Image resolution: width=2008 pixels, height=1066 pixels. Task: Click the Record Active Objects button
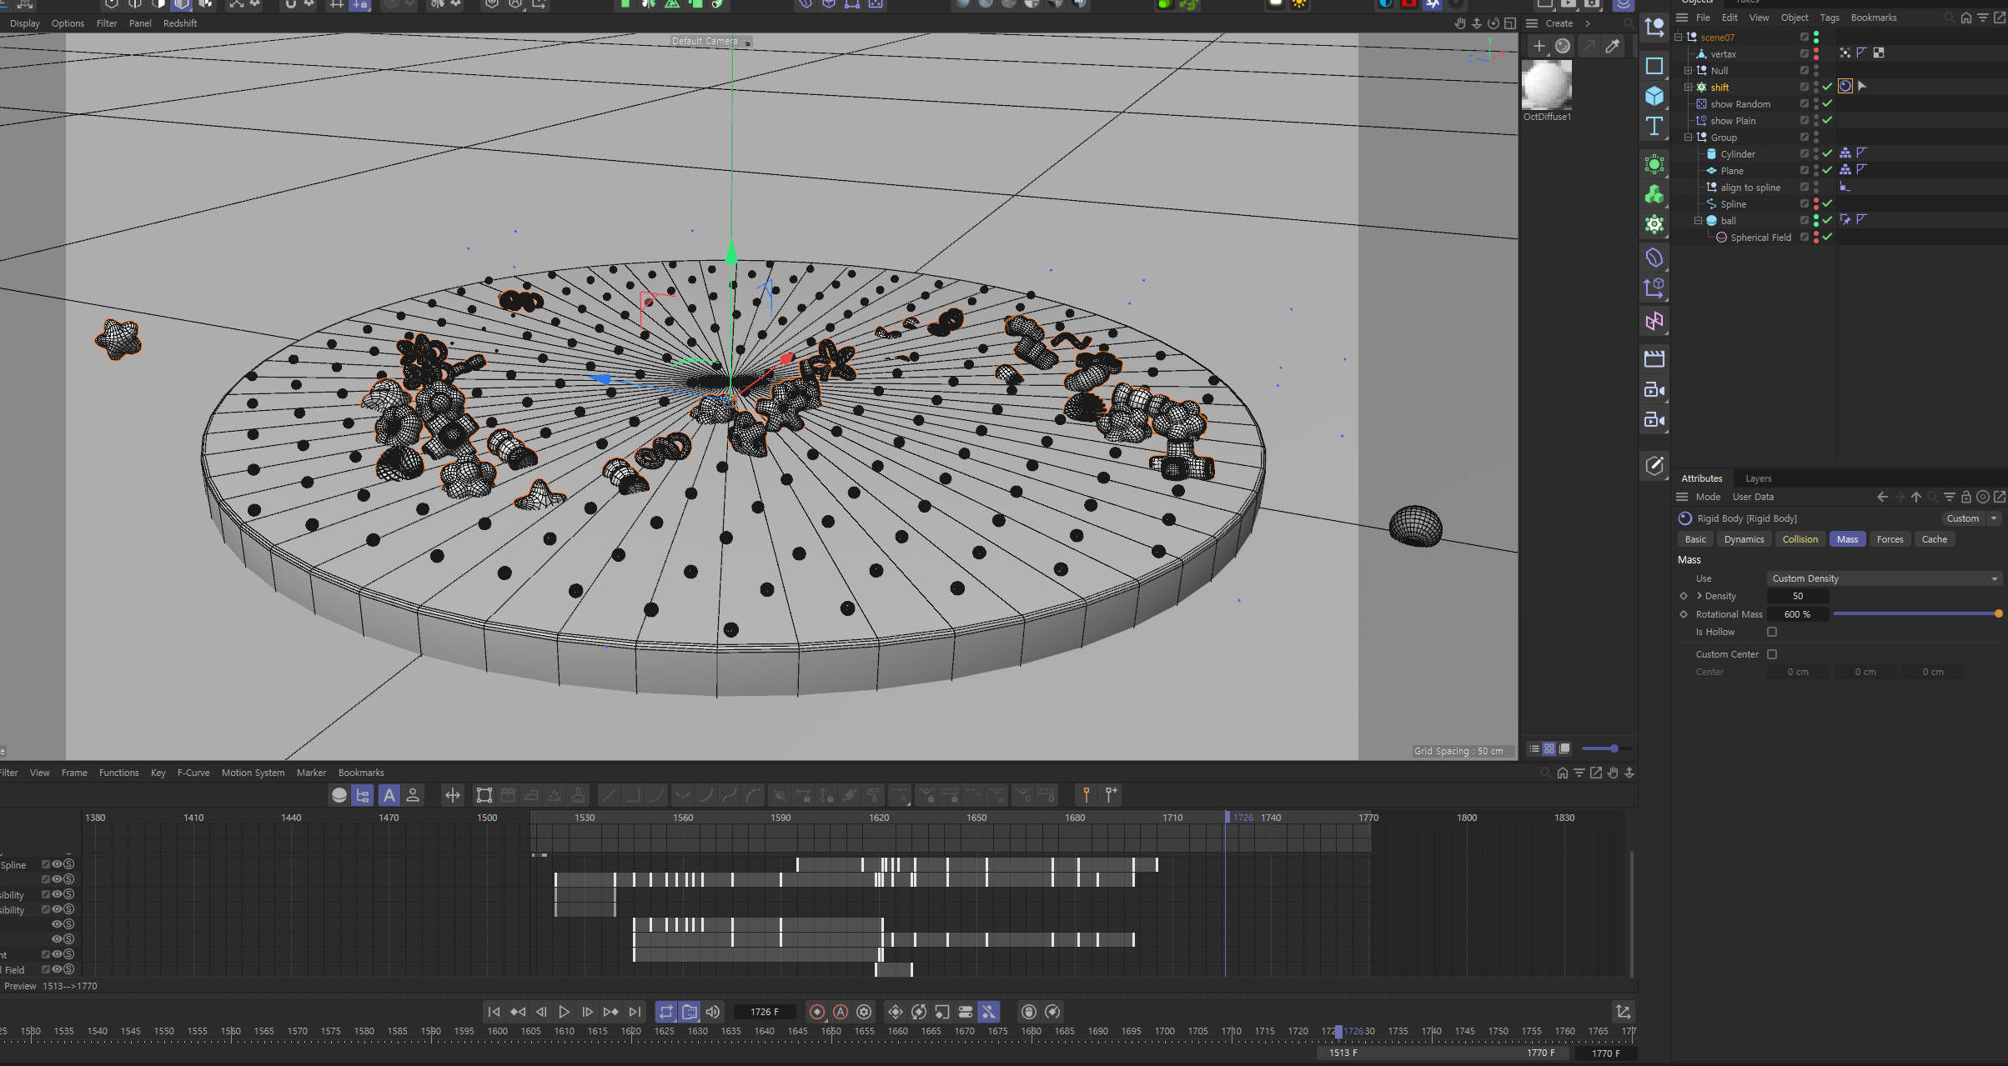pyautogui.click(x=817, y=1012)
